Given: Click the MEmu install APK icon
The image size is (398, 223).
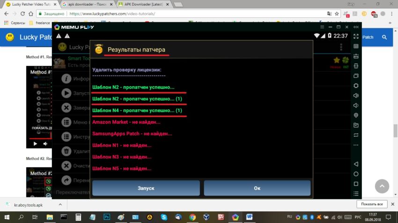Looking at the screenshot, I should (x=356, y=56).
